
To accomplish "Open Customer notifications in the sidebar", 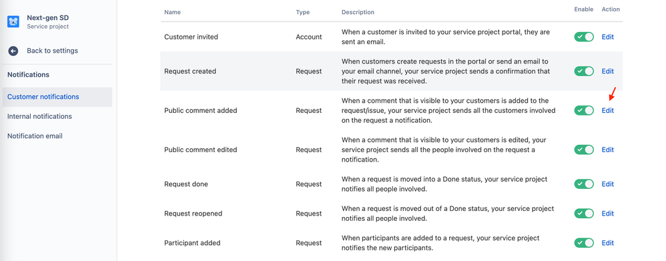I will tap(57, 97).
